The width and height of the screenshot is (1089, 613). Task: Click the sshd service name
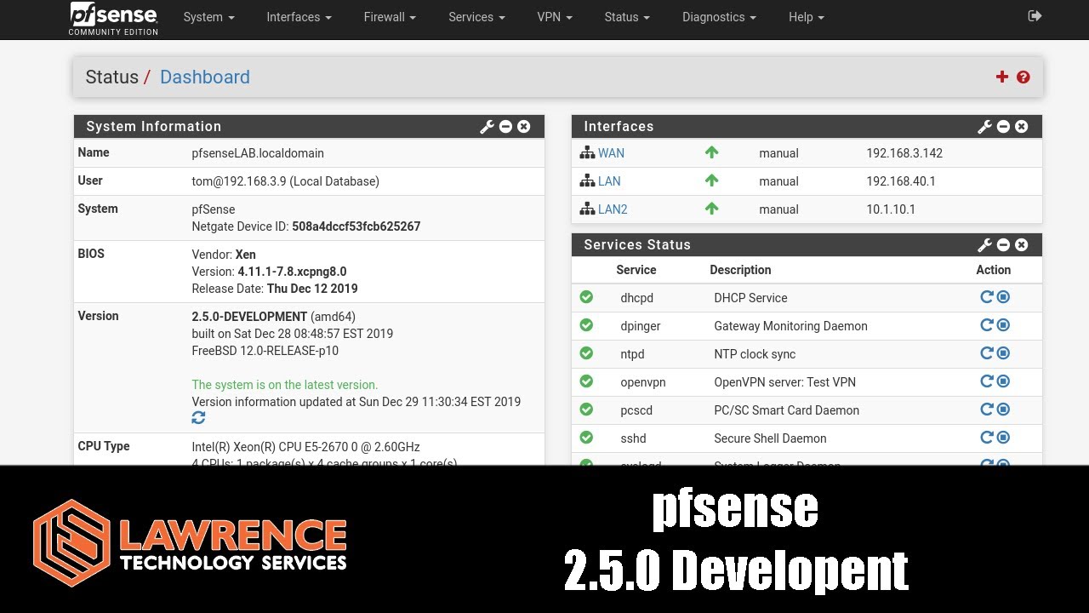pos(633,438)
